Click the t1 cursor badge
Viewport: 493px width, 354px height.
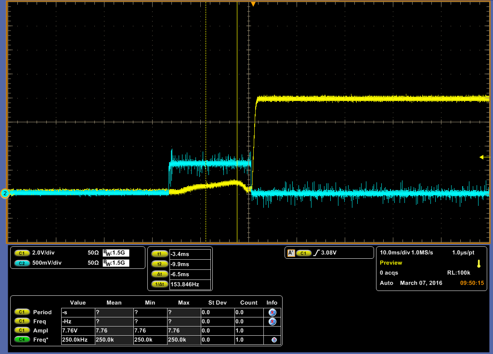pos(160,253)
